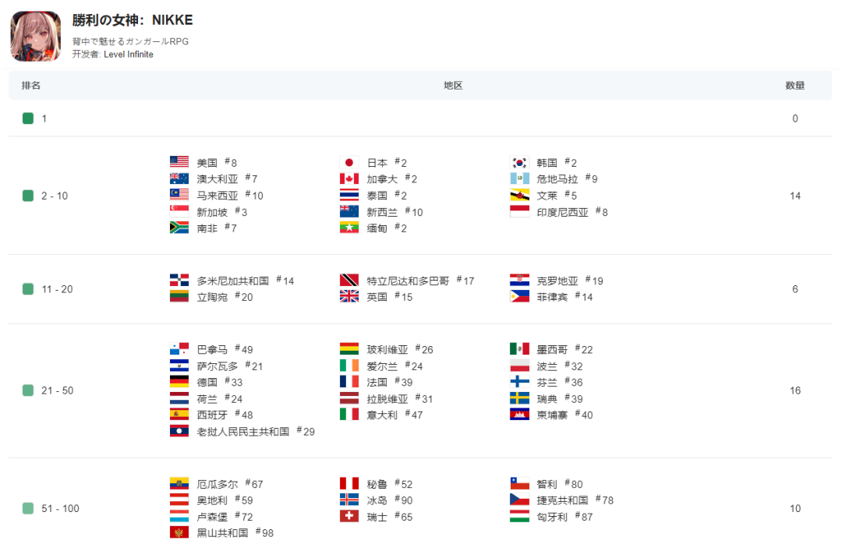Screen dimensions: 842x544
Task: Click the Japan flag icon
Action: pos(349,163)
